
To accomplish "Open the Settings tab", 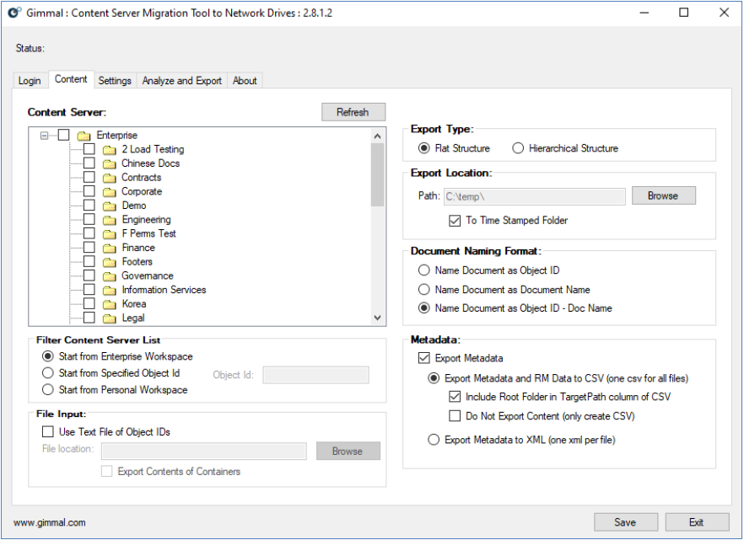I will click(115, 81).
